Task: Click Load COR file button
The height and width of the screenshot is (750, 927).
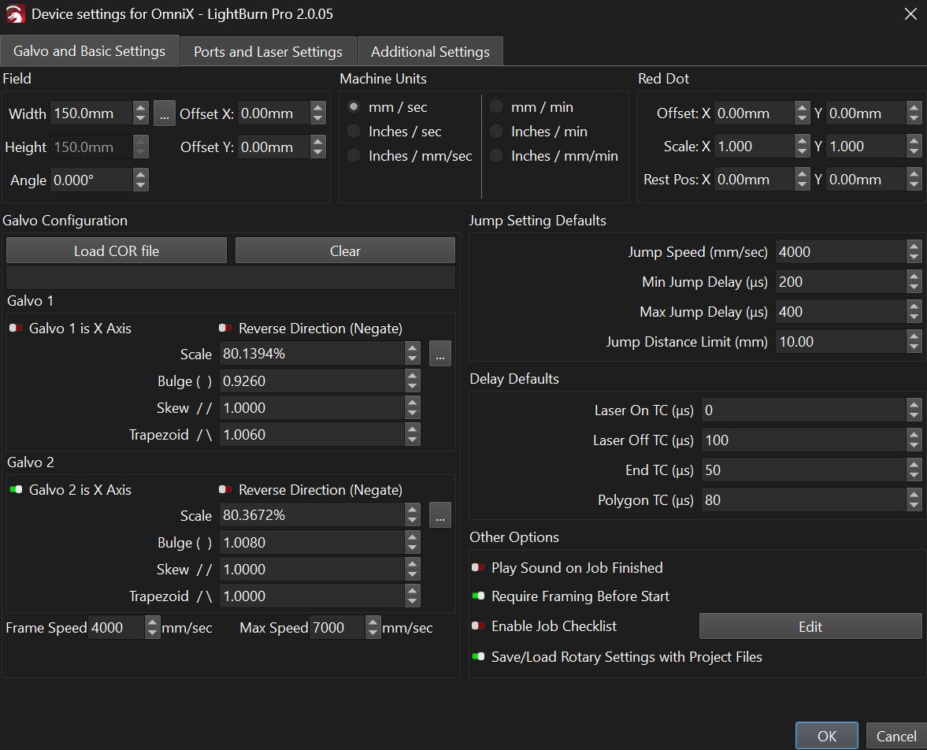Action: coord(117,251)
